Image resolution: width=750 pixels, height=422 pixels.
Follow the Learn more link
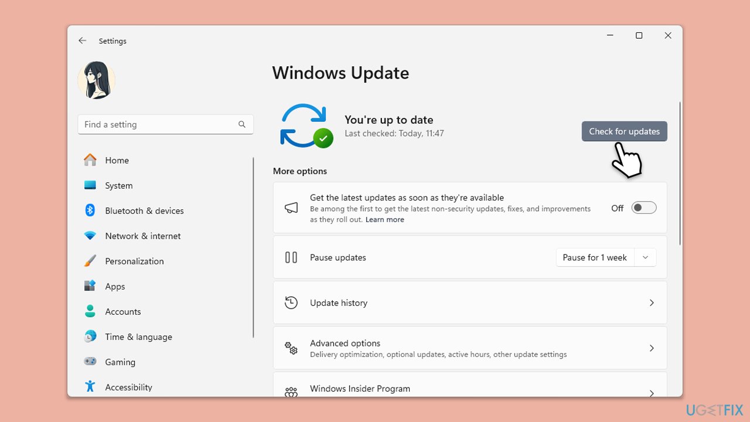coord(384,219)
